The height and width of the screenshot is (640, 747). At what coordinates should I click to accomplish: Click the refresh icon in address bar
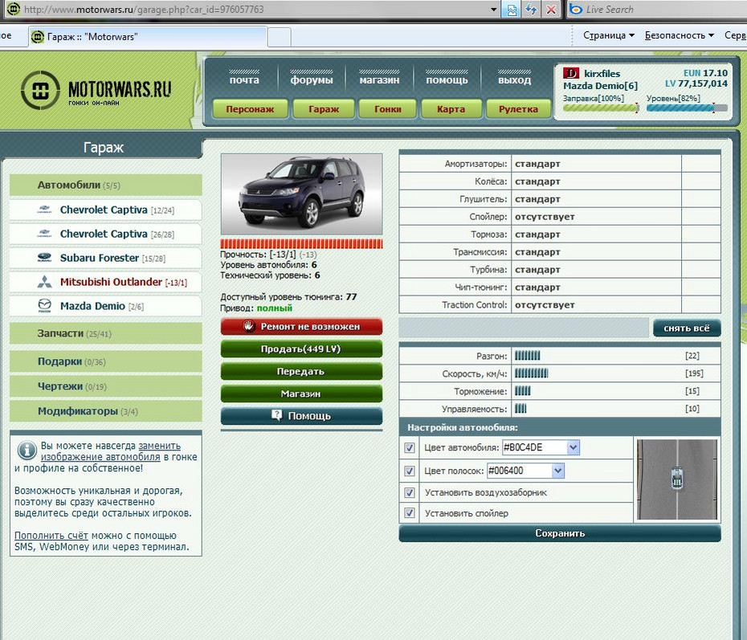point(531,10)
